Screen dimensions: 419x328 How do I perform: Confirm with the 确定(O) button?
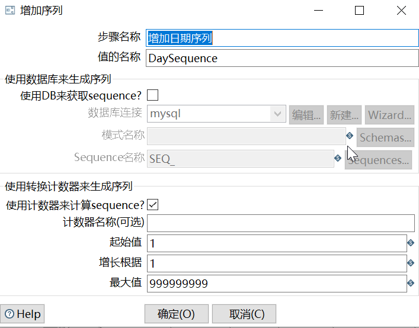(x=177, y=314)
